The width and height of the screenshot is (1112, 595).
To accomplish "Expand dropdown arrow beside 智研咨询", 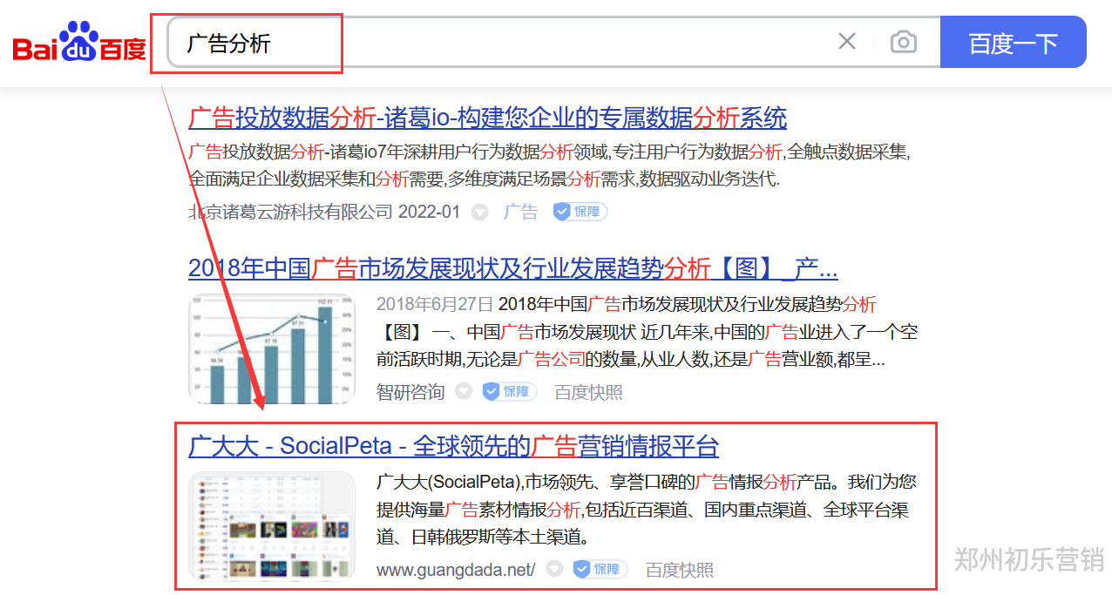I will click(x=464, y=392).
